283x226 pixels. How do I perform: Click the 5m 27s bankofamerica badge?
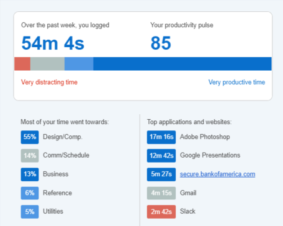pos(161,174)
